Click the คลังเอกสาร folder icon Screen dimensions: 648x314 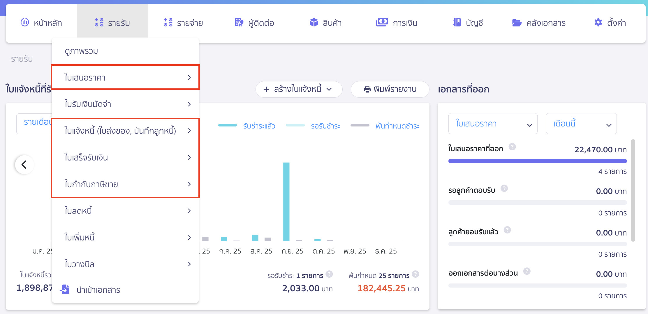517,22
